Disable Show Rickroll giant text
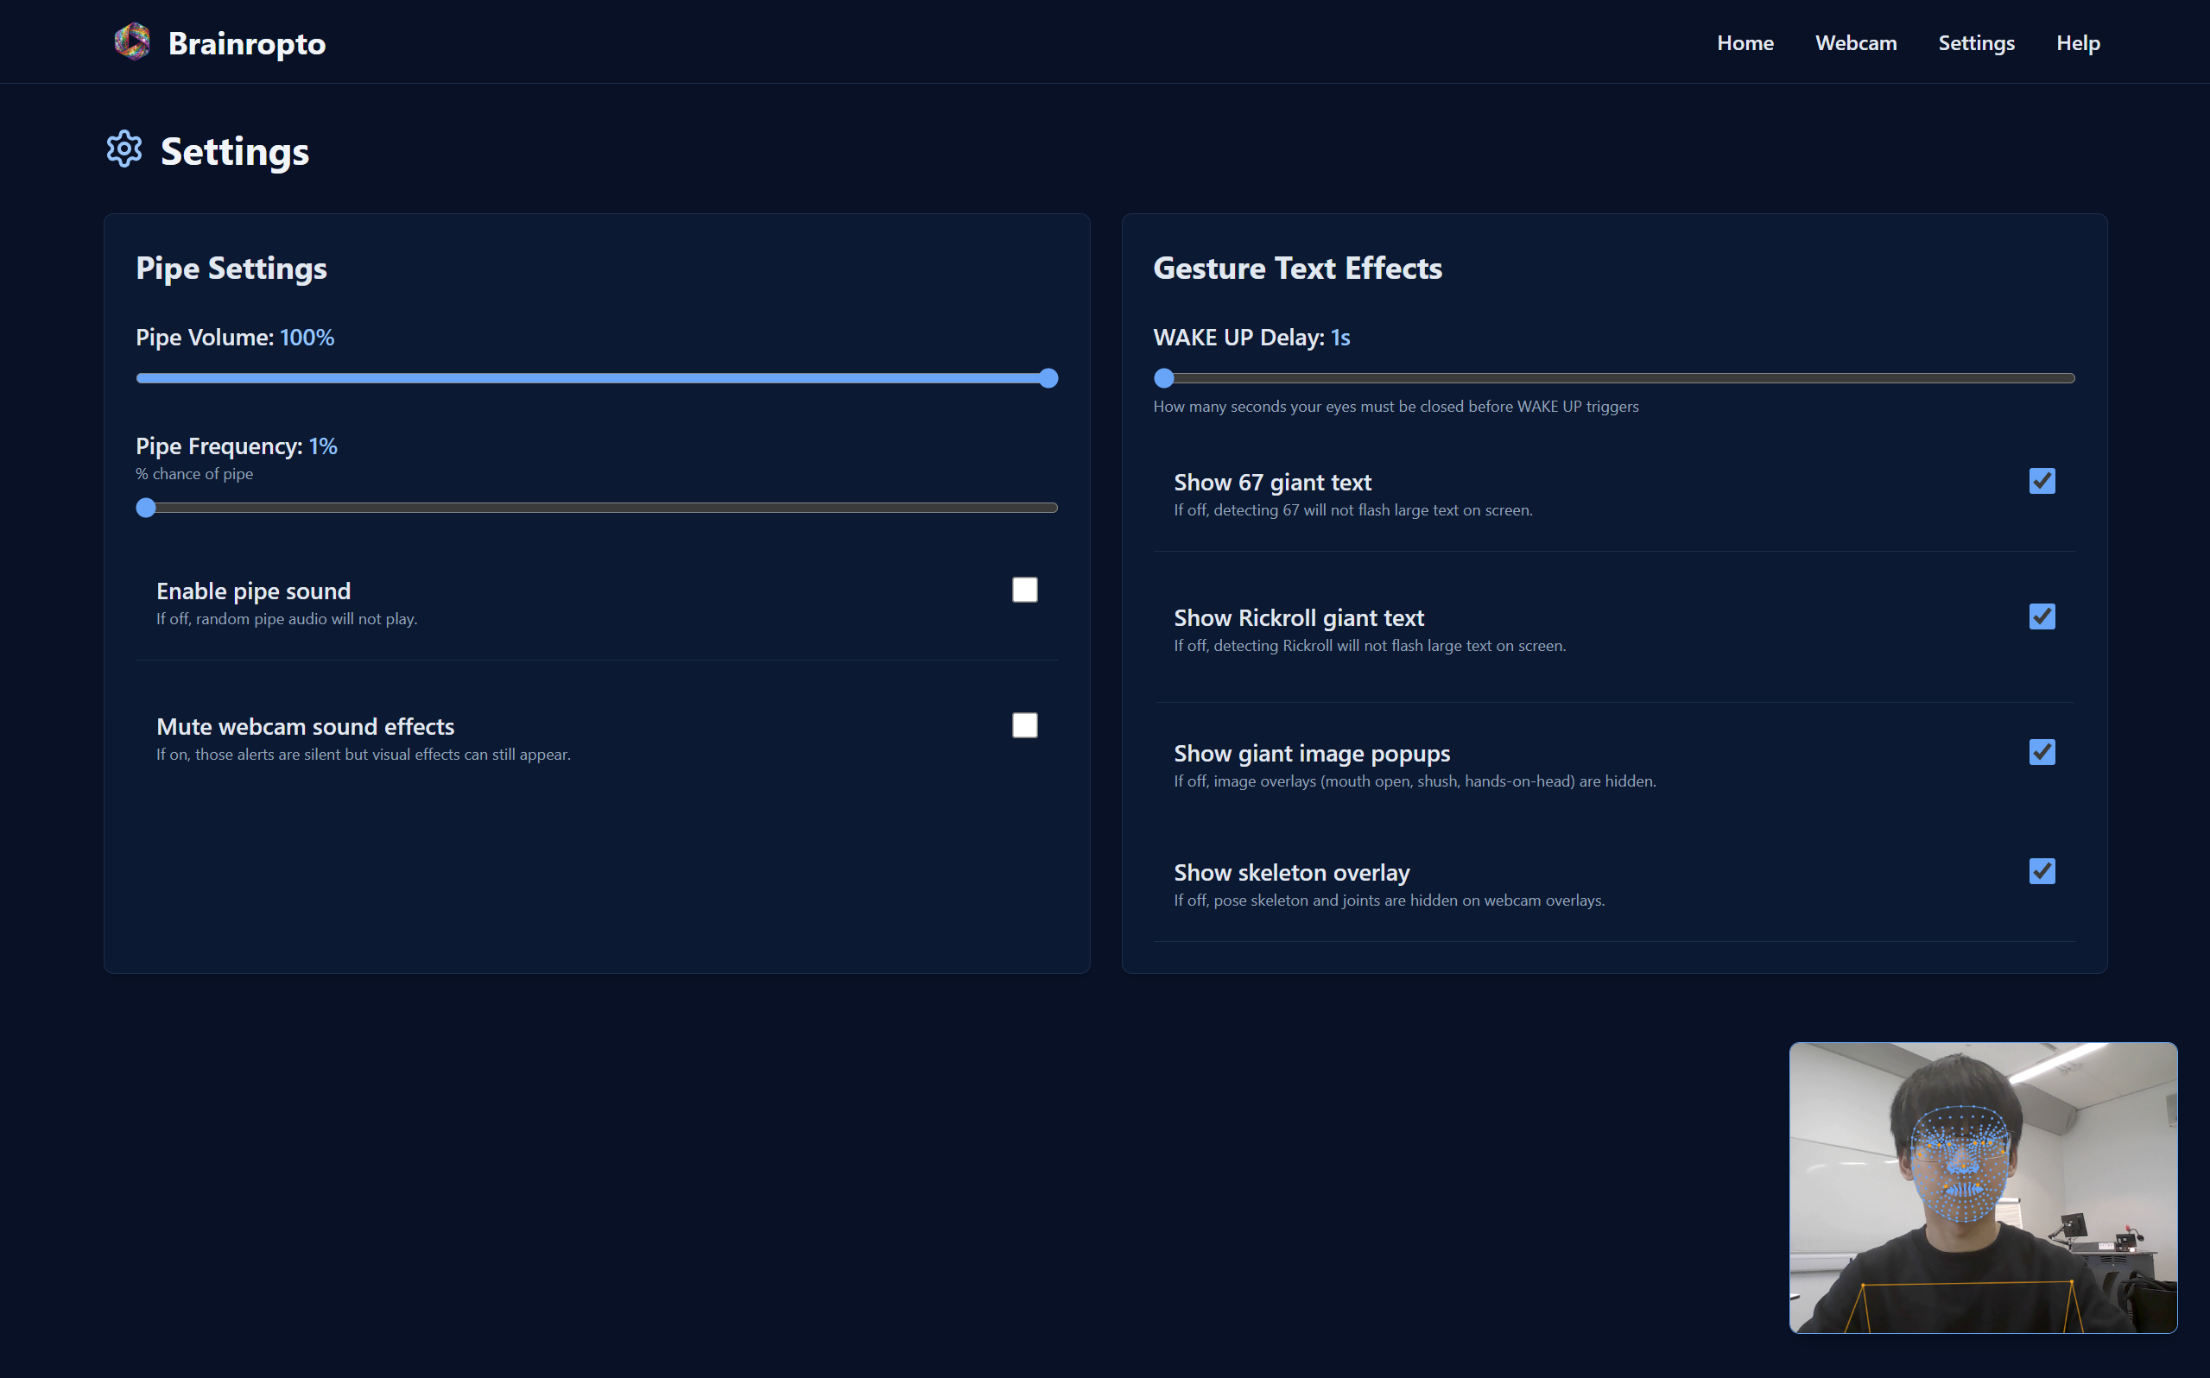This screenshot has width=2210, height=1378. pos(2042,617)
